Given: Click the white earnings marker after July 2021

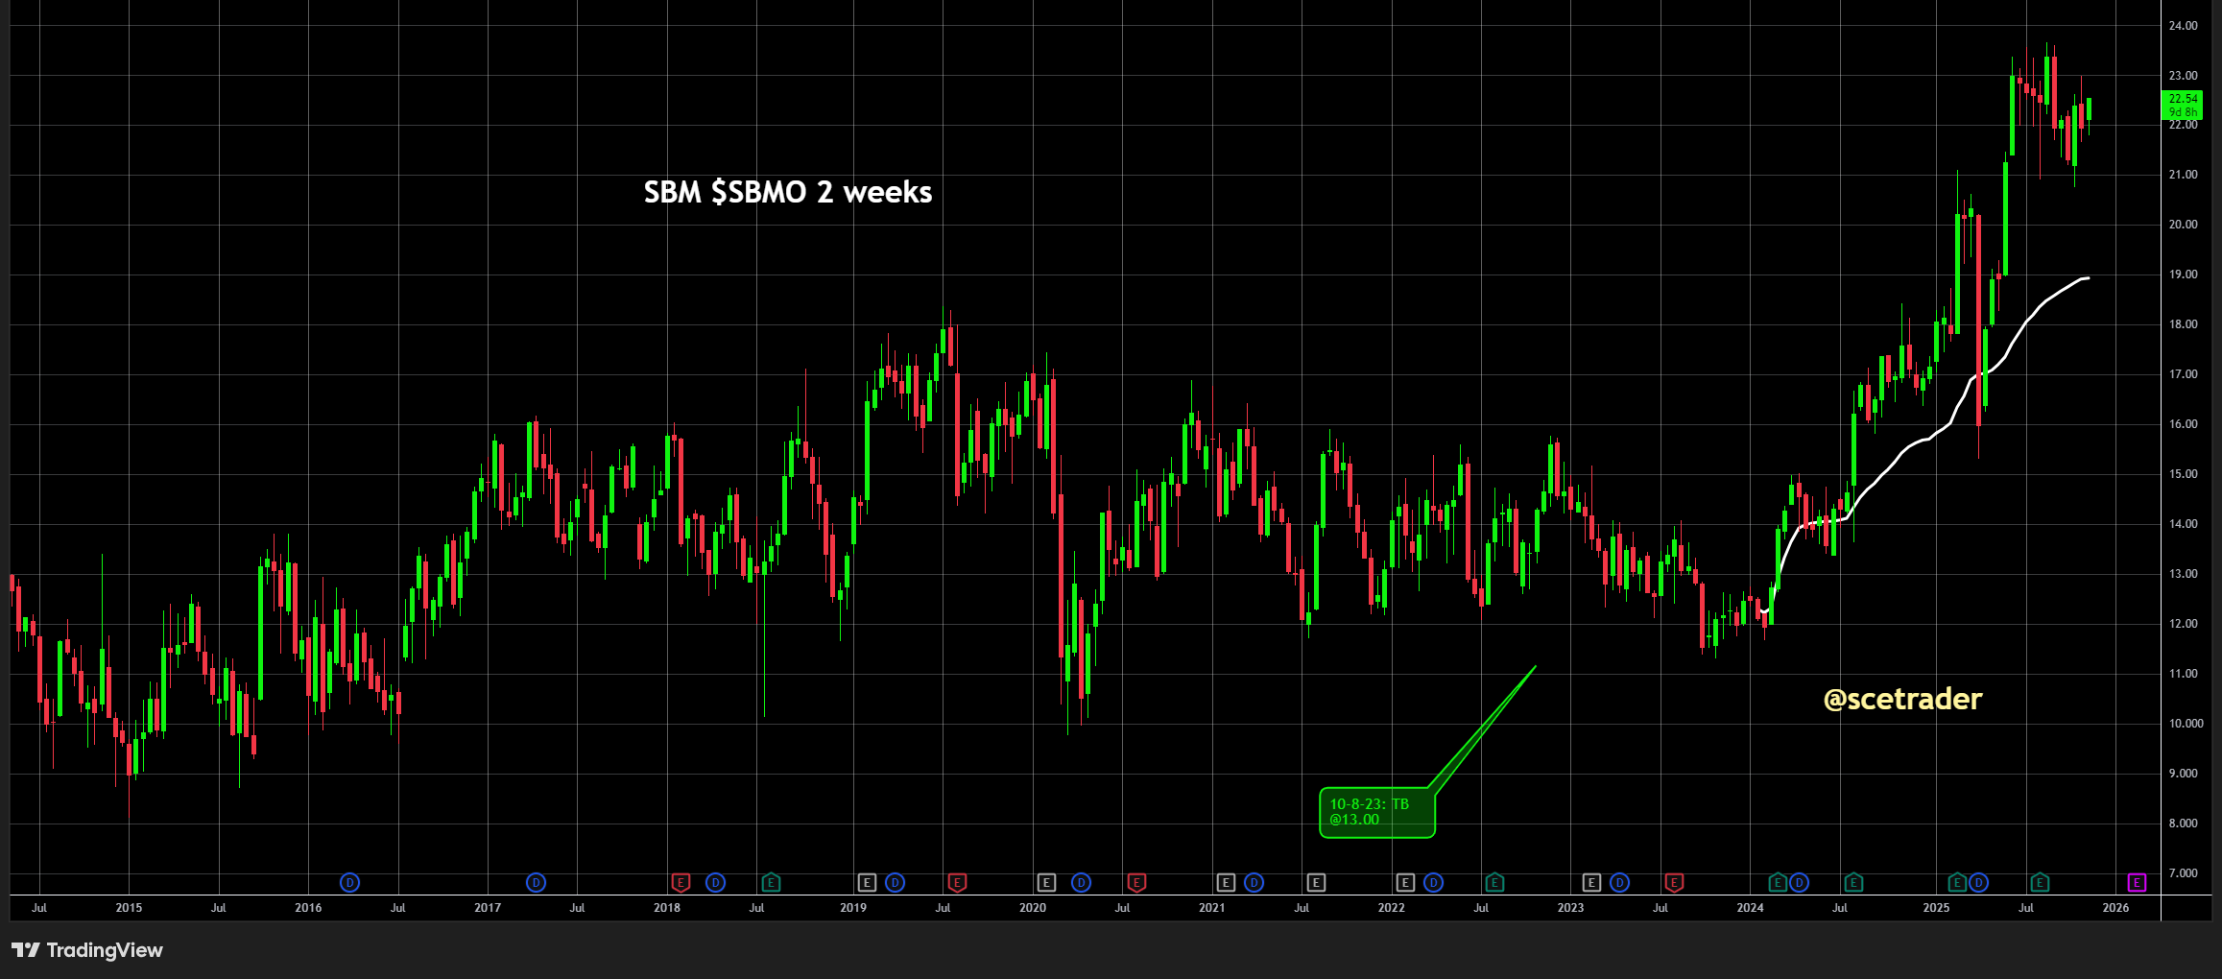Looking at the screenshot, I should pyautogui.click(x=1316, y=882).
